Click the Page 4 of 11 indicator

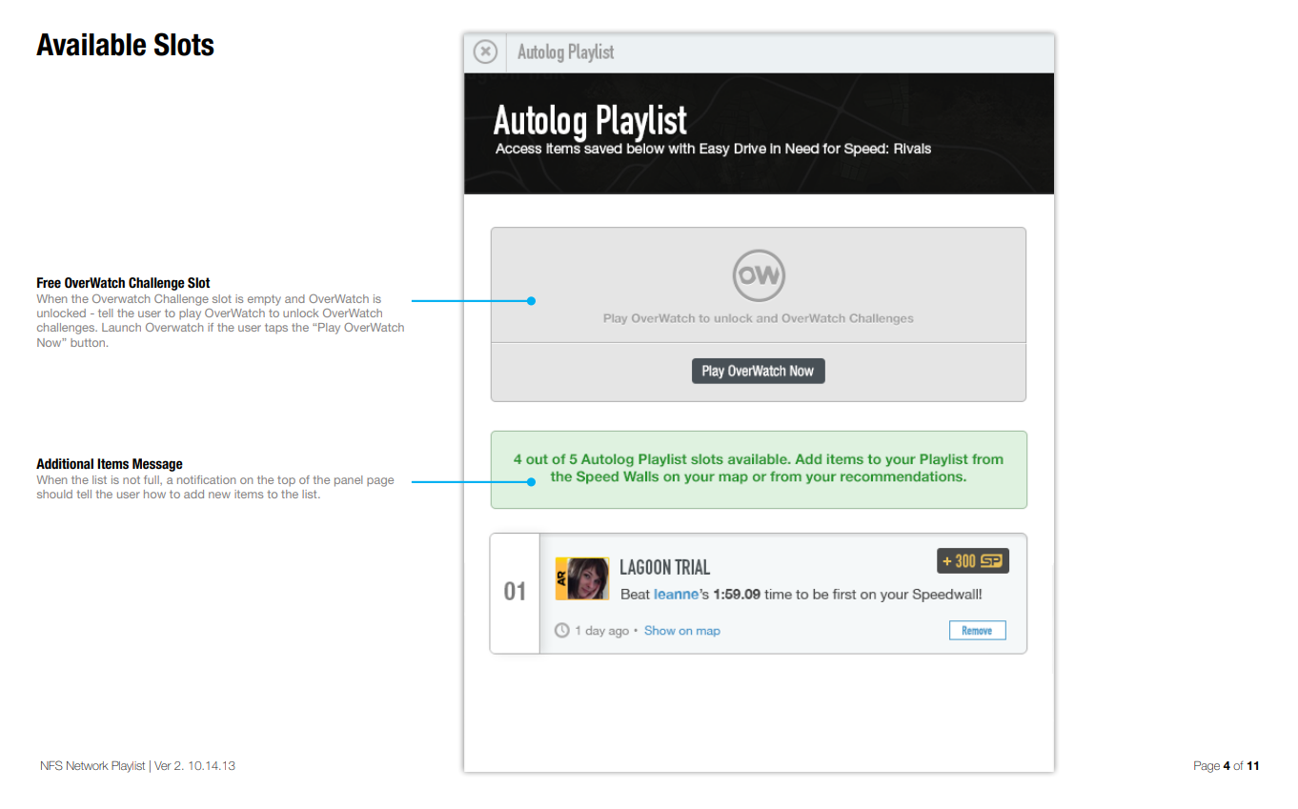click(x=1227, y=765)
